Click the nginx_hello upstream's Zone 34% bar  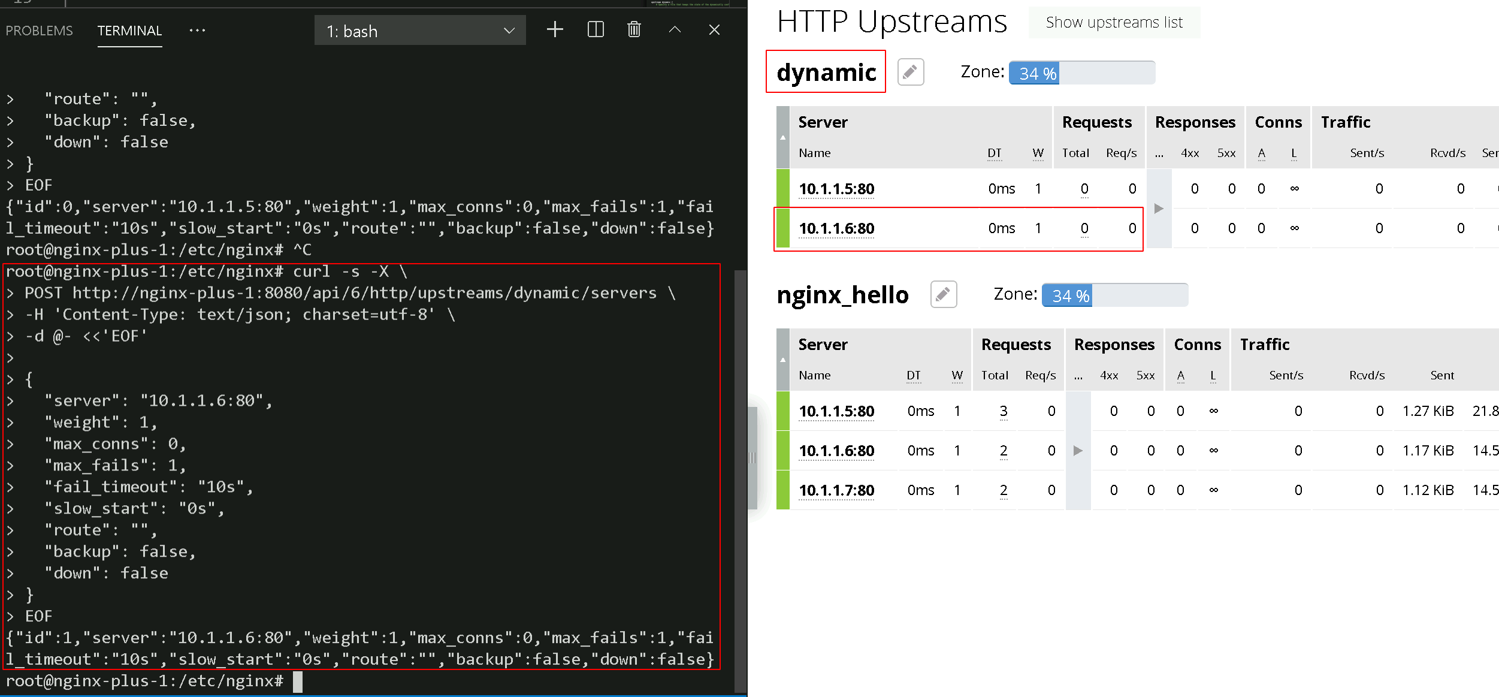tap(1115, 295)
